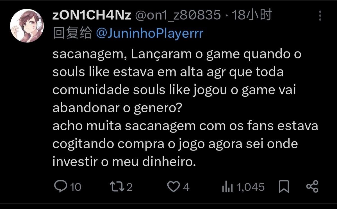Screen dimensions: 337x209
Task: Open the @JuninhoPlayerrr mention link
Action: point(149,34)
